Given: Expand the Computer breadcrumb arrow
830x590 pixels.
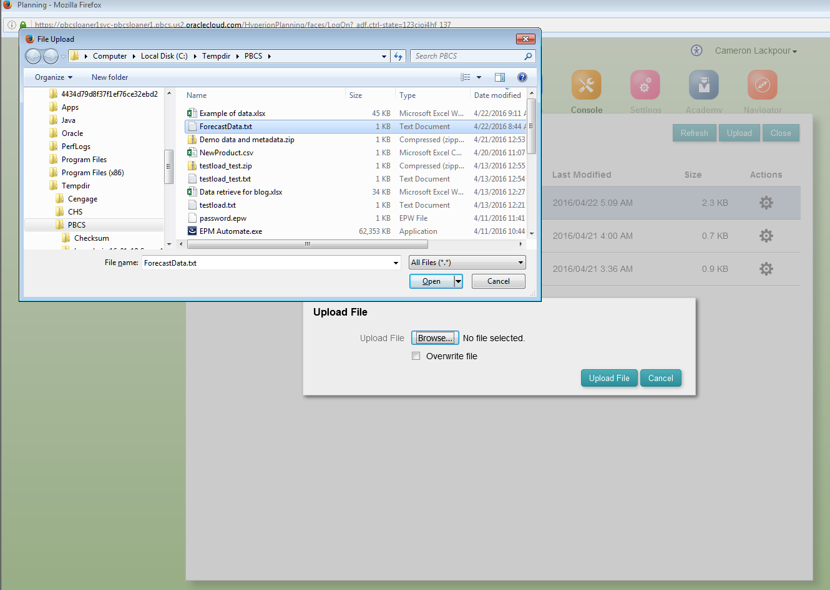Looking at the screenshot, I should tap(134, 56).
